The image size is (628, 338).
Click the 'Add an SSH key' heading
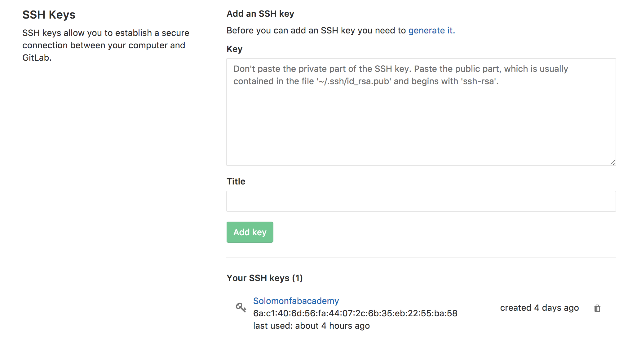260,14
